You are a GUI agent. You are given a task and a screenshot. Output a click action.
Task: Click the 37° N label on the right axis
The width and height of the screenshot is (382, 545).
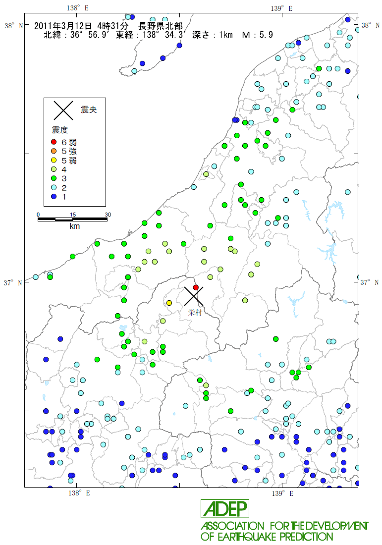tap(370, 282)
